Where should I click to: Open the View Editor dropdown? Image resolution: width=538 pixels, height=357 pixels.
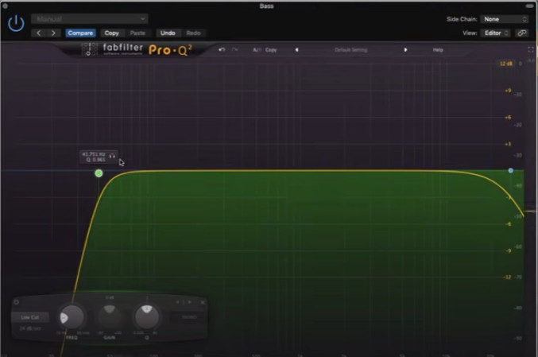[x=496, y=33]
